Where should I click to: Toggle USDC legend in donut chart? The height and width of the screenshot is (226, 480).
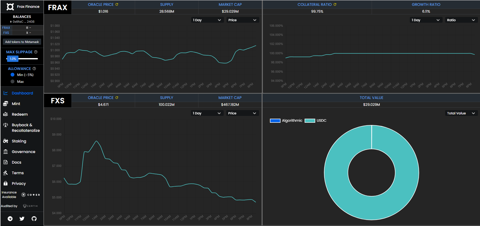tap(316, 120)
